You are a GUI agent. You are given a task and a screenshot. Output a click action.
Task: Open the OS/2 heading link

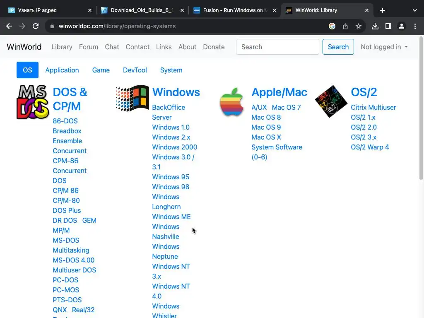coord(364,92)
